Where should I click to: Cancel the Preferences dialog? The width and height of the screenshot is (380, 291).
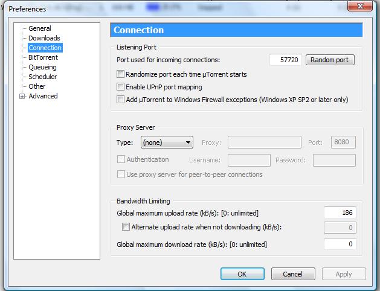coord(293,274)
